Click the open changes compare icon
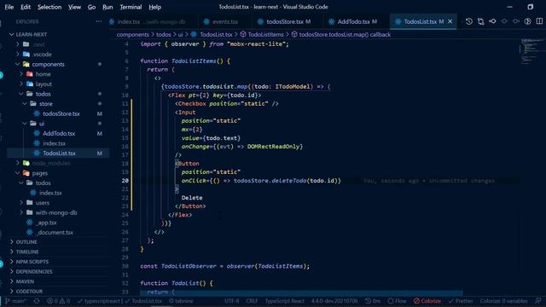The width and height of the screenshot is (546, 307). tap(481, 21)
